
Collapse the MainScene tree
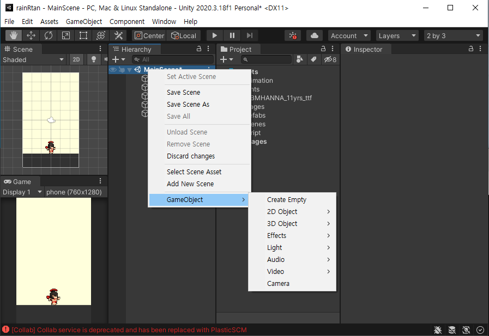point(129,70)
